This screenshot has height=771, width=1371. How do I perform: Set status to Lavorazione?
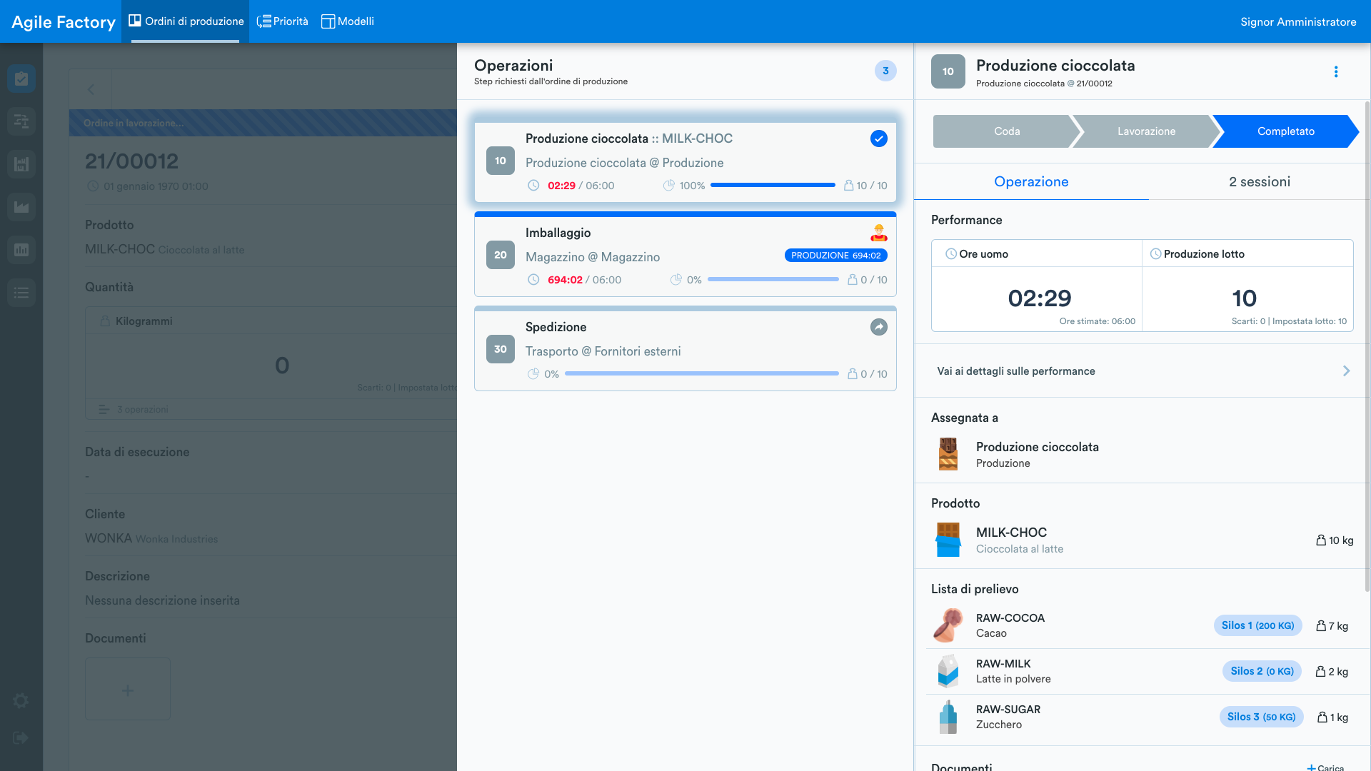1146,131
